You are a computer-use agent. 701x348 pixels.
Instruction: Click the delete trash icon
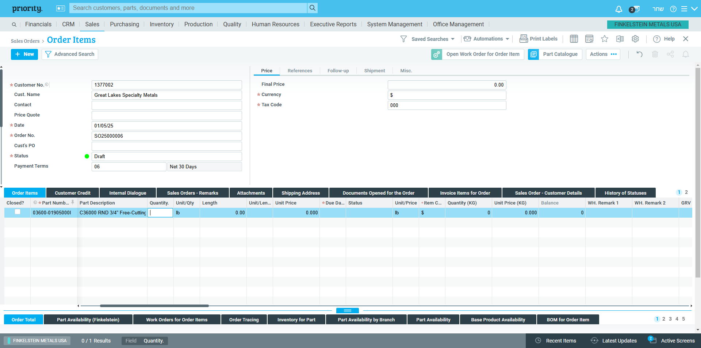point(655,54)
